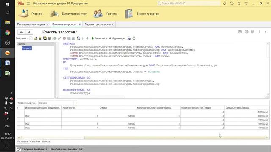Open service settings lines icon in title bar

(246, 3)
